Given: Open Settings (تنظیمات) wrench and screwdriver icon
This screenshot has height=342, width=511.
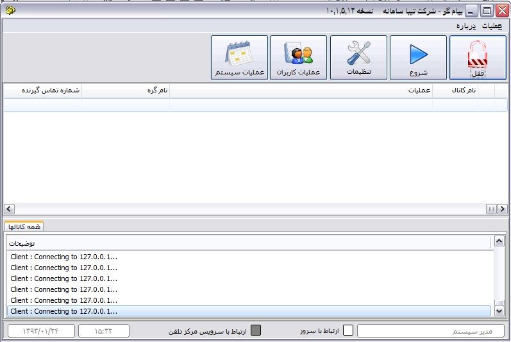Looking at the screenshot, I should point(358,58).
